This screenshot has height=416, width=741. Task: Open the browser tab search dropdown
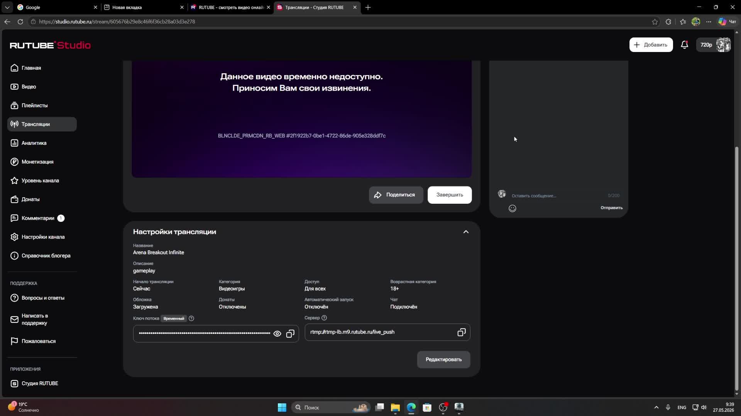(x=7, y=7)
